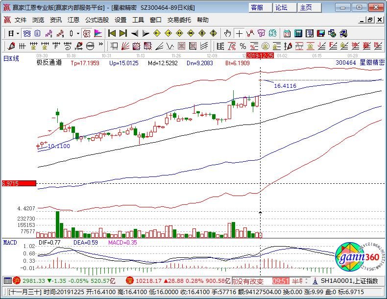Open the 工具 menu
387x299 pixels.
(x=138, y=20)
